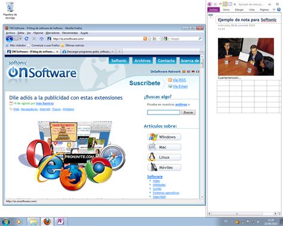Open the Utilidades subcategory link
Image resolution: width=283 pixels, height=226 pixels.
(159, 185)
